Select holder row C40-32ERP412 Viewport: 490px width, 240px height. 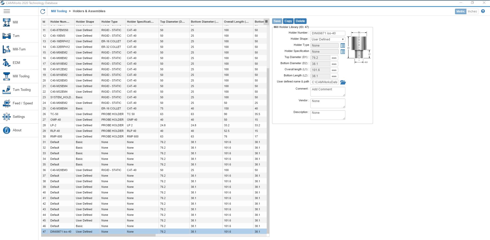pyautogui.click(x=154, y=47)
